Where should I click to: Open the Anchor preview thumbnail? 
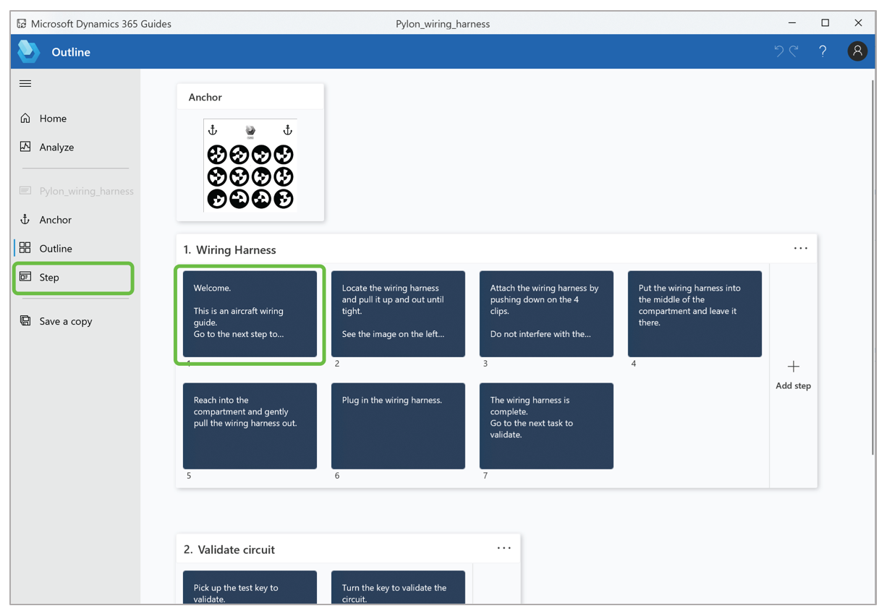250,166
